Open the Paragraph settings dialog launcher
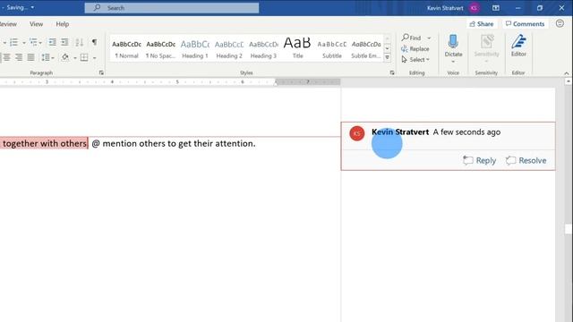 [x=101, y=72]
